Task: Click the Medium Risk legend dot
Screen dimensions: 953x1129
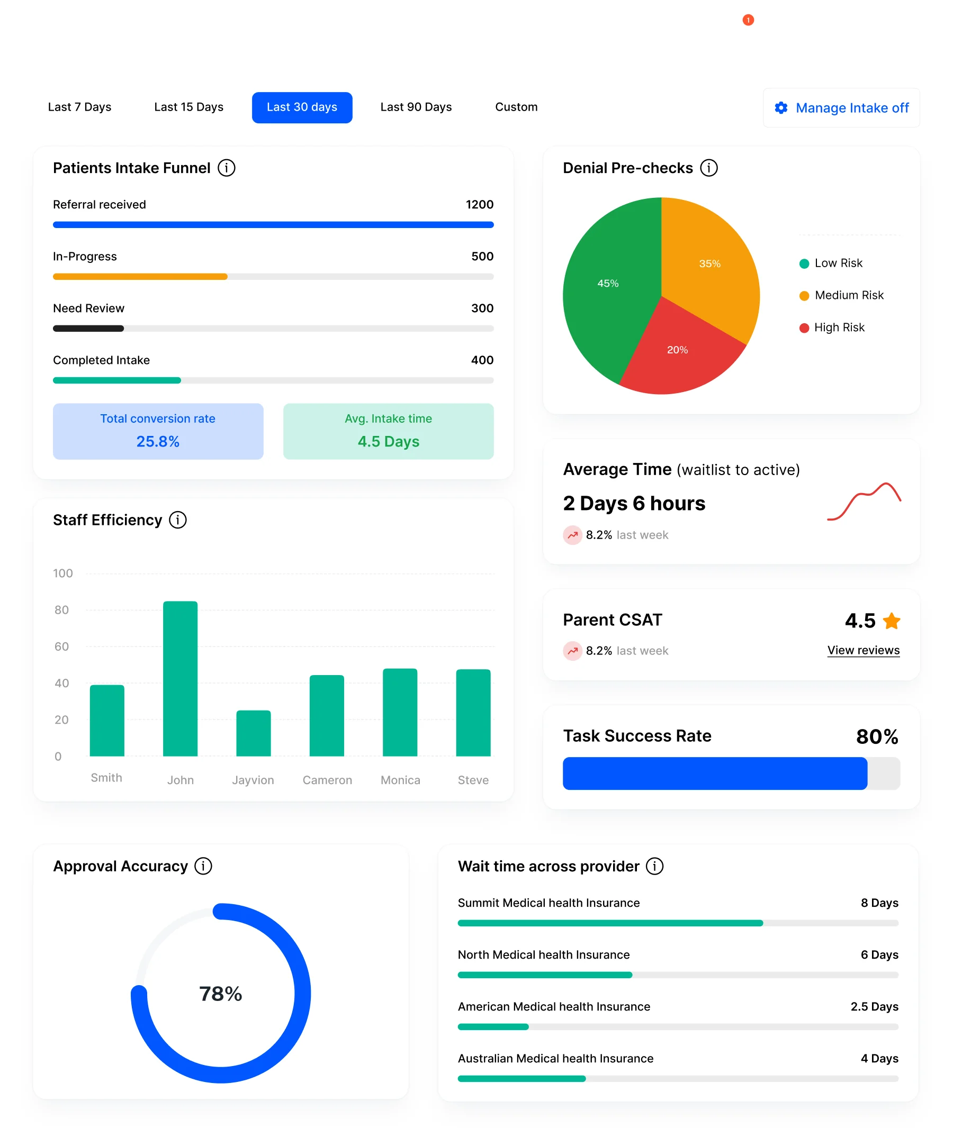Action: [x=804, y=296]
